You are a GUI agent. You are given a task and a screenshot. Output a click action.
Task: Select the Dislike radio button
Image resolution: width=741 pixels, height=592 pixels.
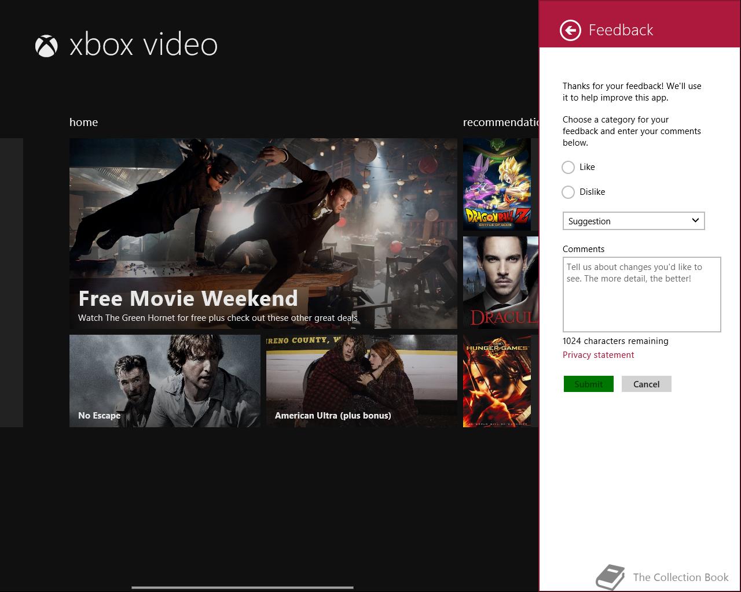(568, 192)
